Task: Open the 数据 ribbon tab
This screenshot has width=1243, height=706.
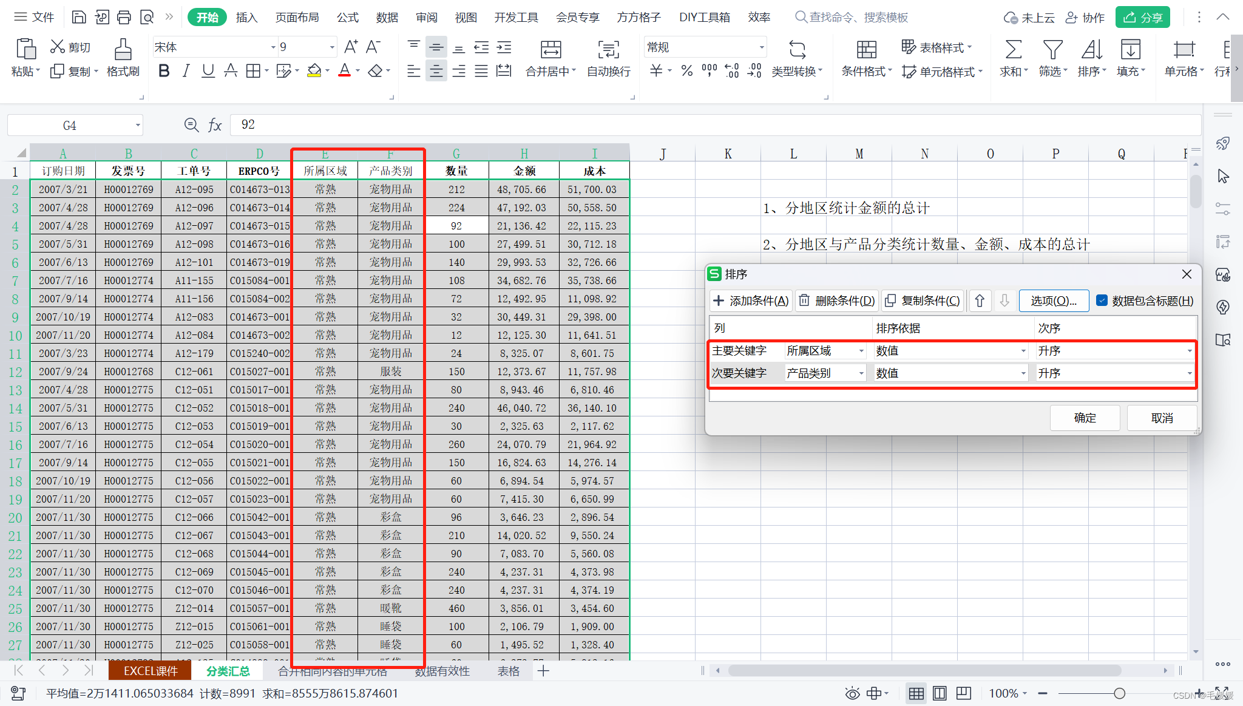Action: pyautogui.click(x=387, y=17)
